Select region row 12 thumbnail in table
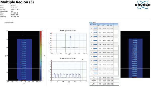This screenshot has width=151, height=101. tap(95, 44)
